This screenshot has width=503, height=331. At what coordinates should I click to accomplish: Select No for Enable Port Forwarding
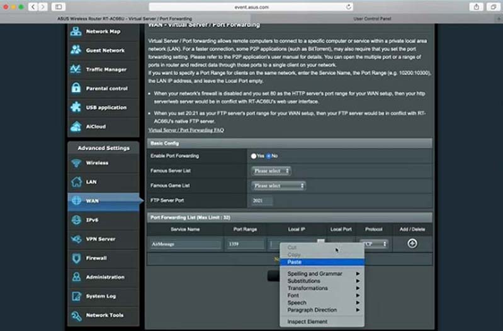pos(268,155)
